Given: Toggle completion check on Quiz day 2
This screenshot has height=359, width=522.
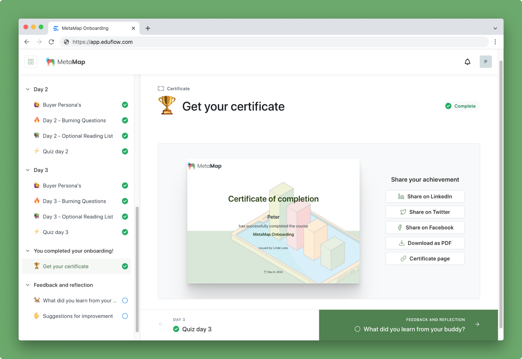Looking at the screenshot, I should coord(125,152).
